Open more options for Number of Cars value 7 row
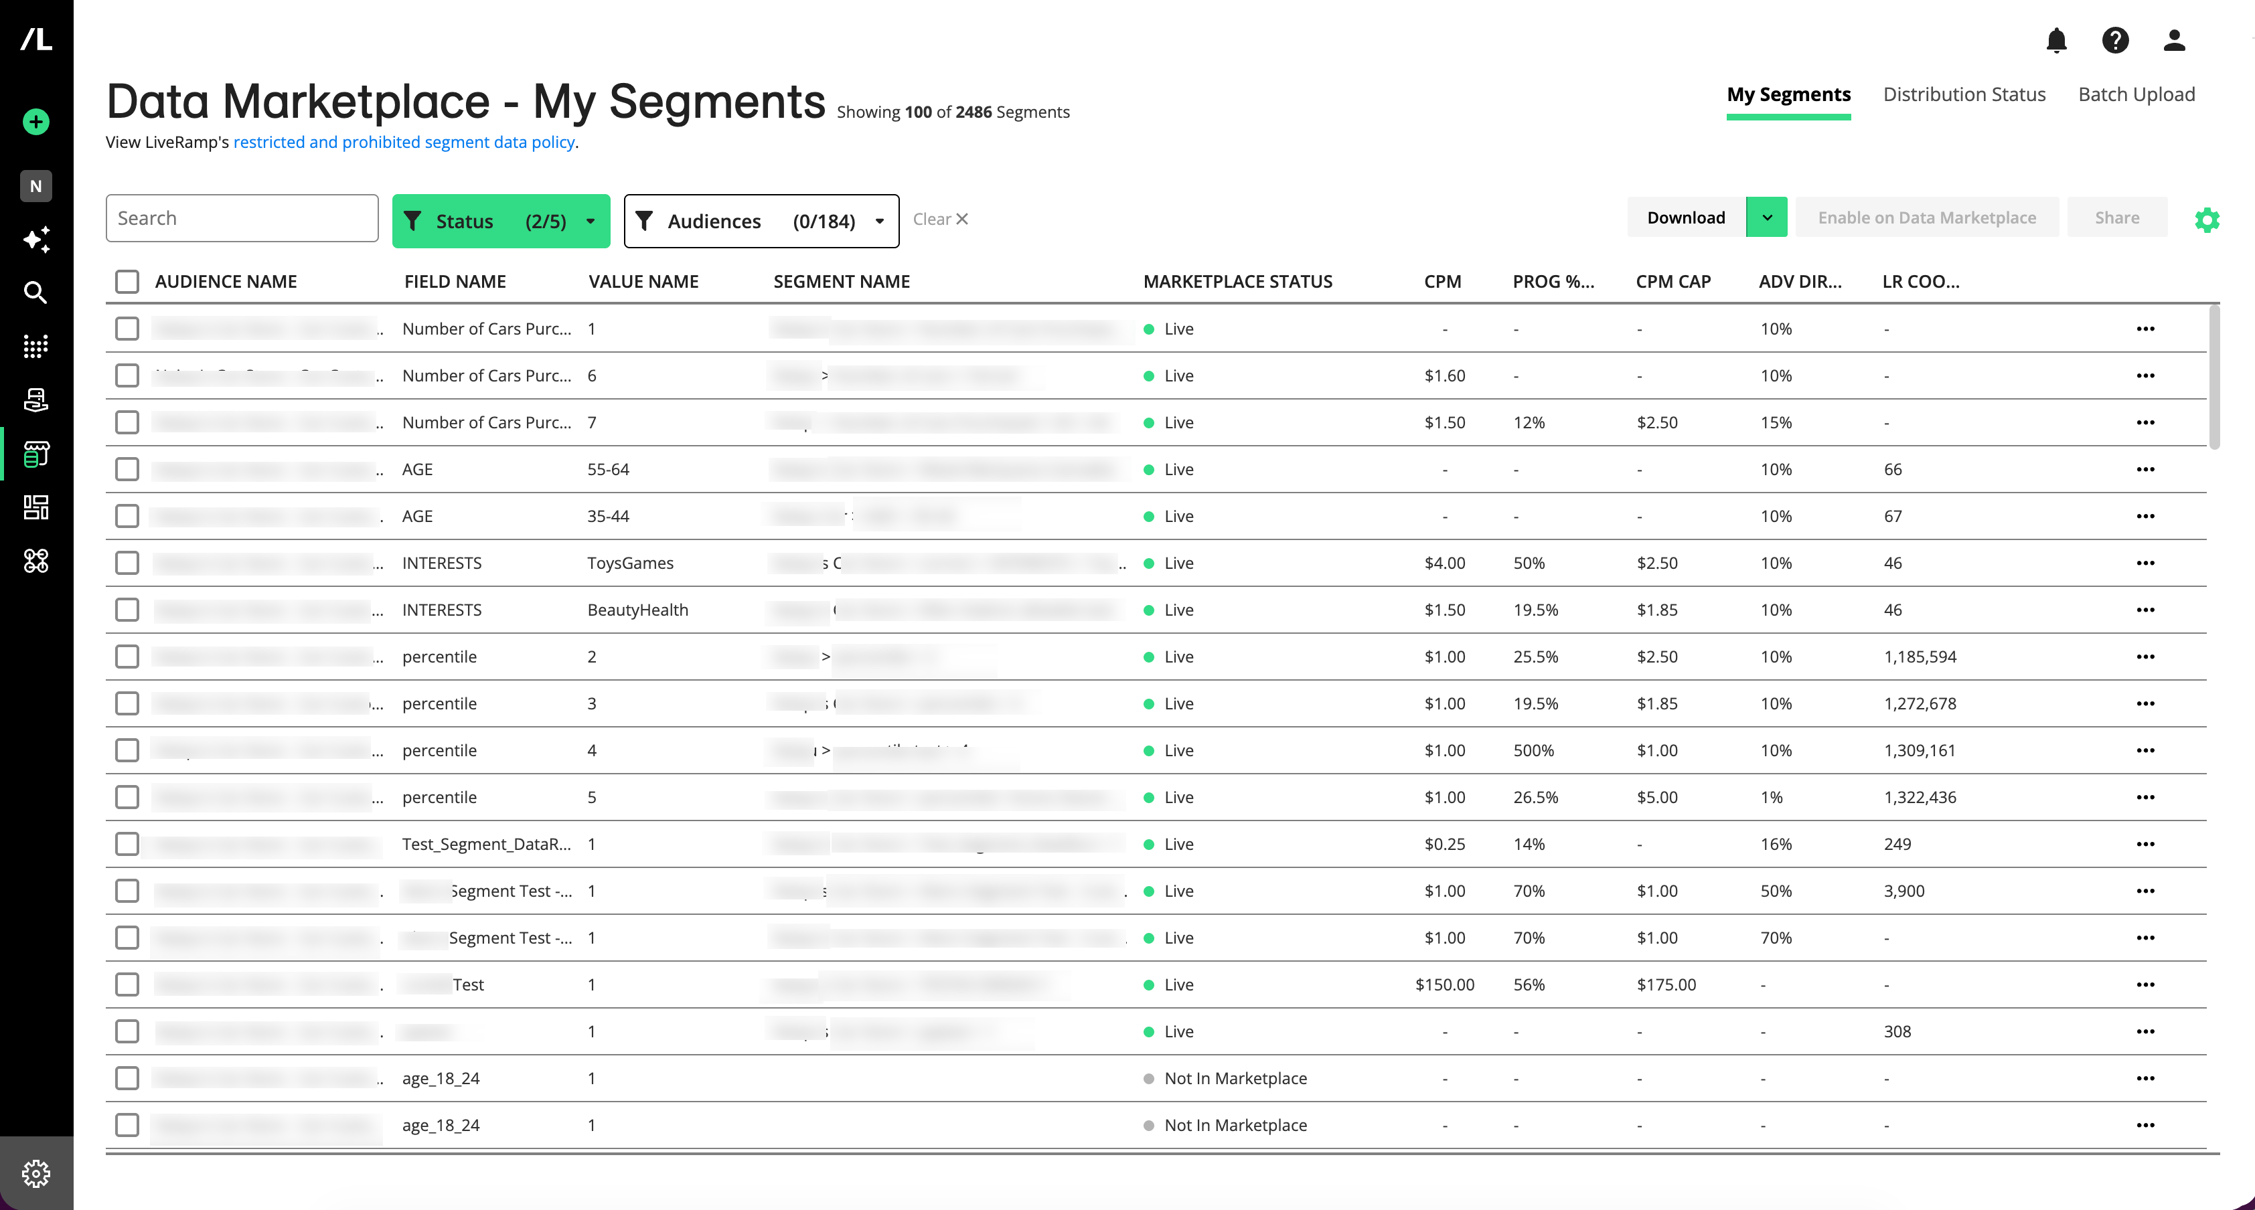 [x=2146, y=422]
